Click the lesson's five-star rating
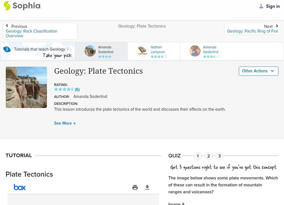284x205 pixels. pos(64,89)
